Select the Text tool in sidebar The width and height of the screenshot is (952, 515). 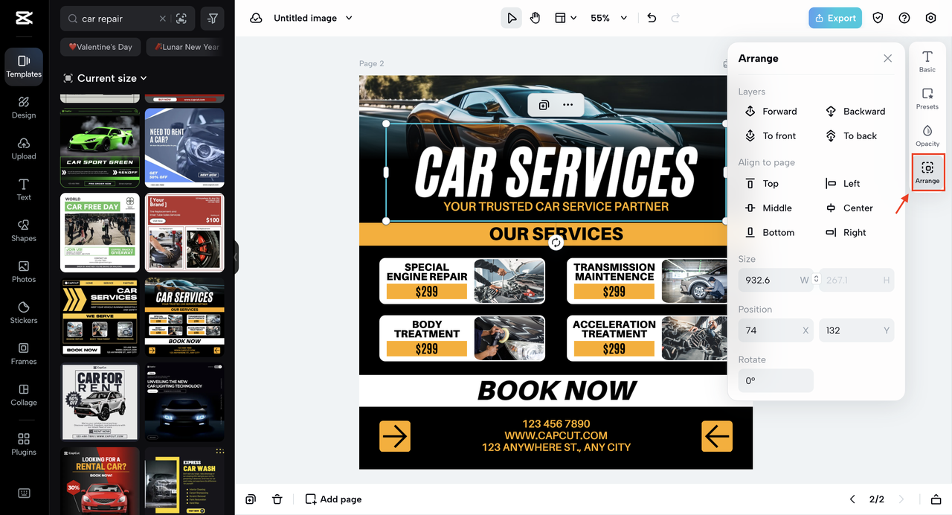(x=24, y=190)
